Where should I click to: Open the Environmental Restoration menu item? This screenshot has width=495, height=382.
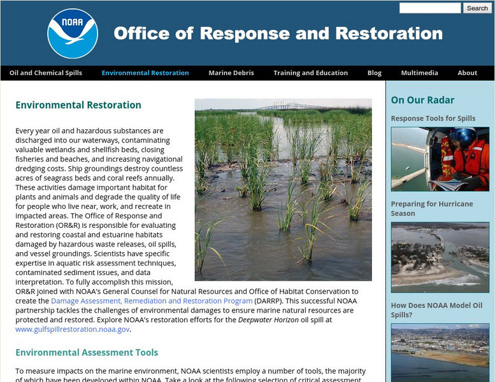pos(145,73)
